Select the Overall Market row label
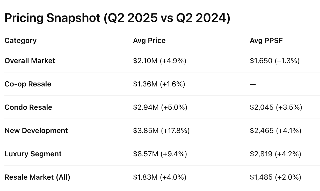This screenshot has height=191, width=320. pos(30,61)
